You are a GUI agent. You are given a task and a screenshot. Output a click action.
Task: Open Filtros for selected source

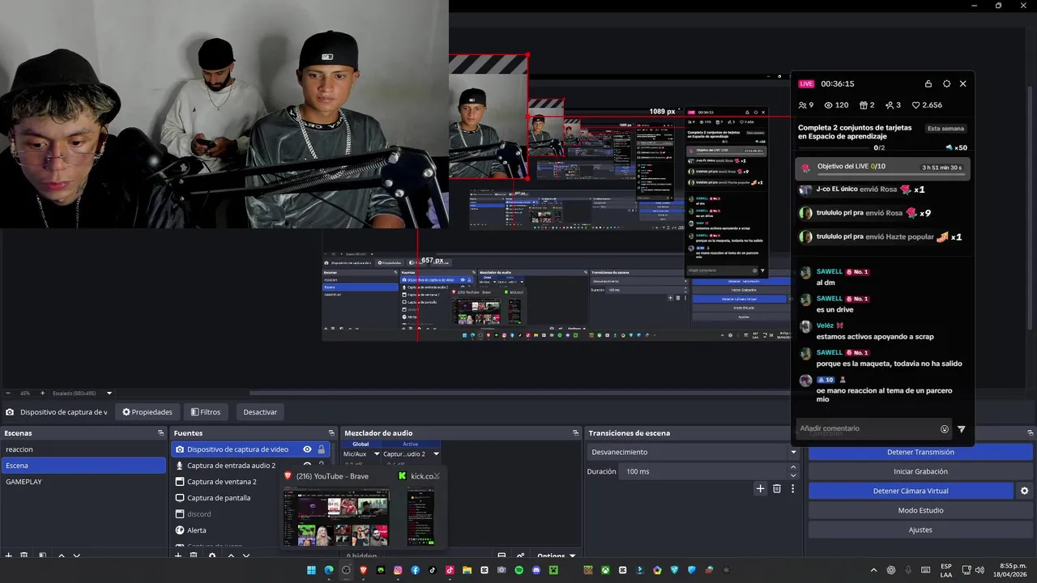click(x=206, y=412)
